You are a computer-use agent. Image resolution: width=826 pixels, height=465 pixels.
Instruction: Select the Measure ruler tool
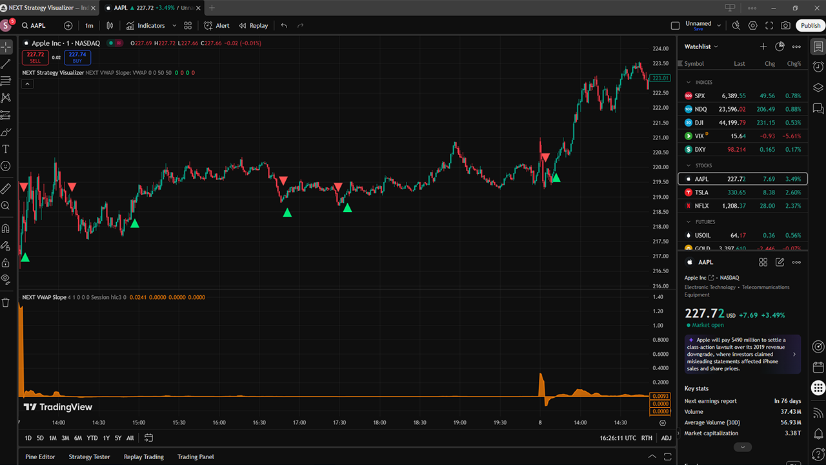(x=6, y=189)
